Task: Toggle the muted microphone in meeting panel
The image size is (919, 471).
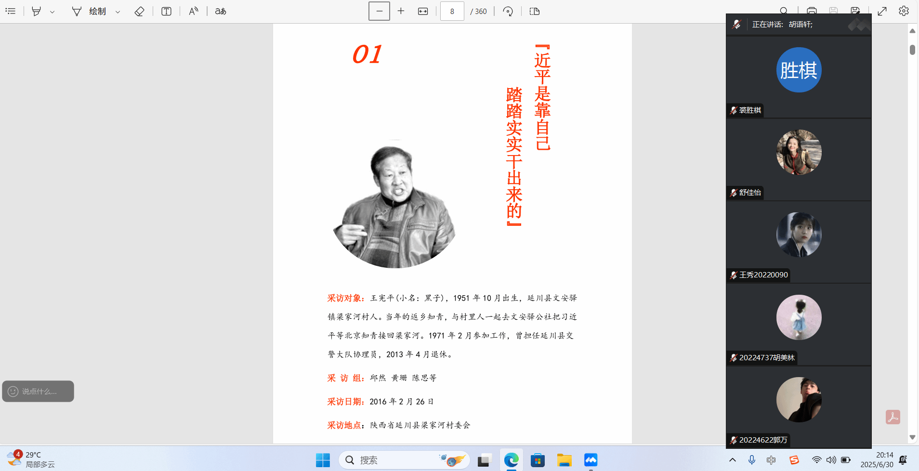Action: coord(736,24)
